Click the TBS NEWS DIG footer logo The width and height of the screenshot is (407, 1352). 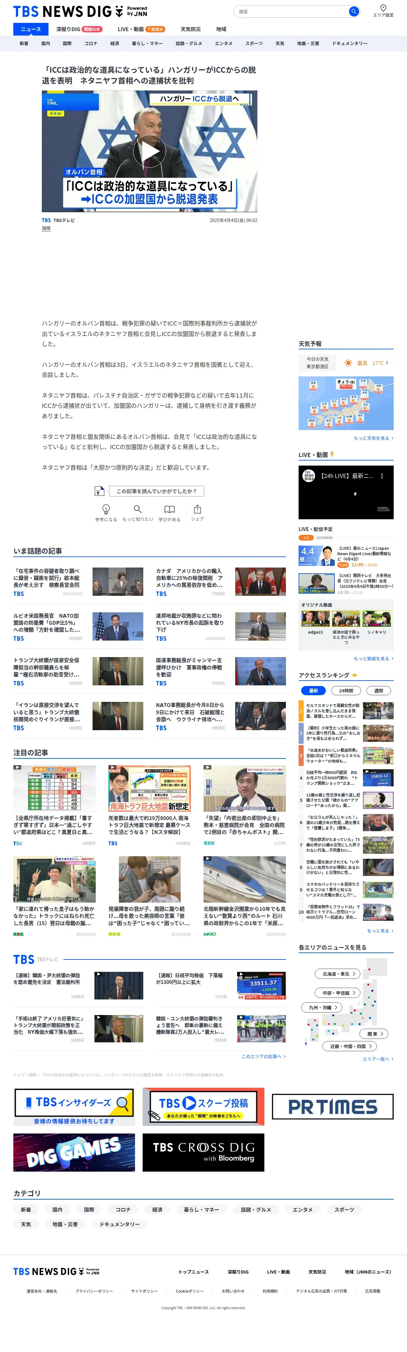point(56,1271)
